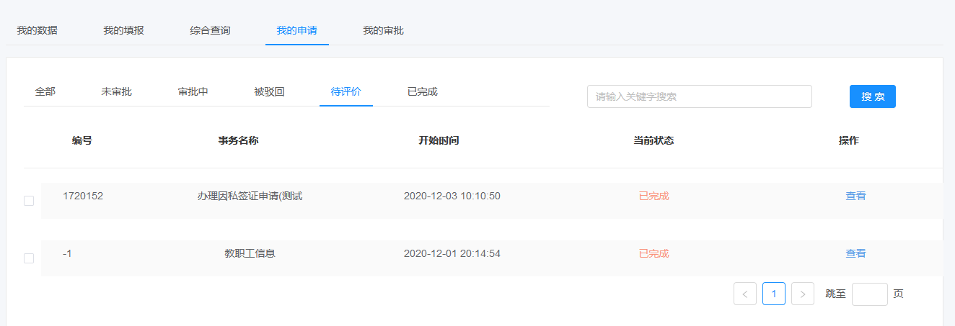This screenshot has width=955, height=326.
Task: Open 综合查询 tab
Action: 211,30
